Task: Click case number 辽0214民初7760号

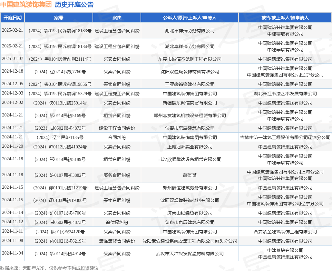Action: click(60, 72)
